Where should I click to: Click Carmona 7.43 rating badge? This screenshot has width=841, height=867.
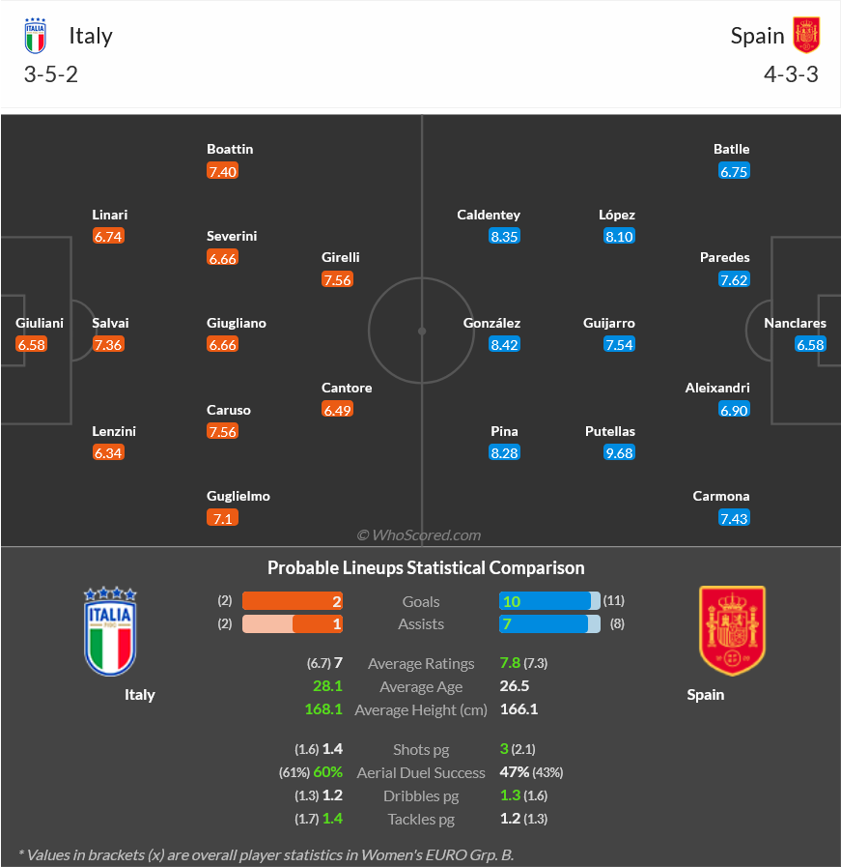click(734, 518)
